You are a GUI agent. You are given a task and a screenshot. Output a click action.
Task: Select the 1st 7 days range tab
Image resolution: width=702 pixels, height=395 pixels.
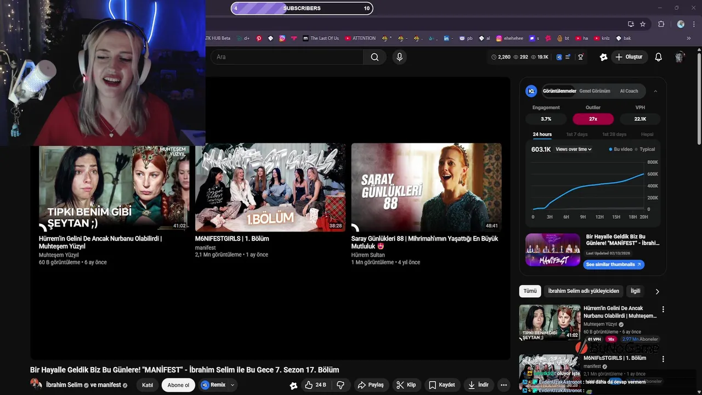click(577, 134)
